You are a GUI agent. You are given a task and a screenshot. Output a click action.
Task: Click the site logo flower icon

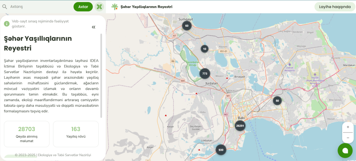point(115,7)
